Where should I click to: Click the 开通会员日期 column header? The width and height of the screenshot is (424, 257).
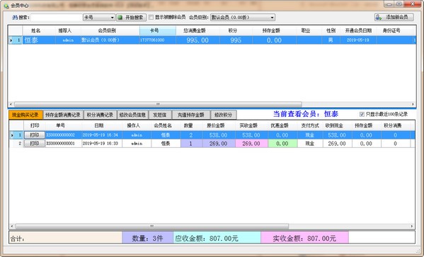coord(358,30)
